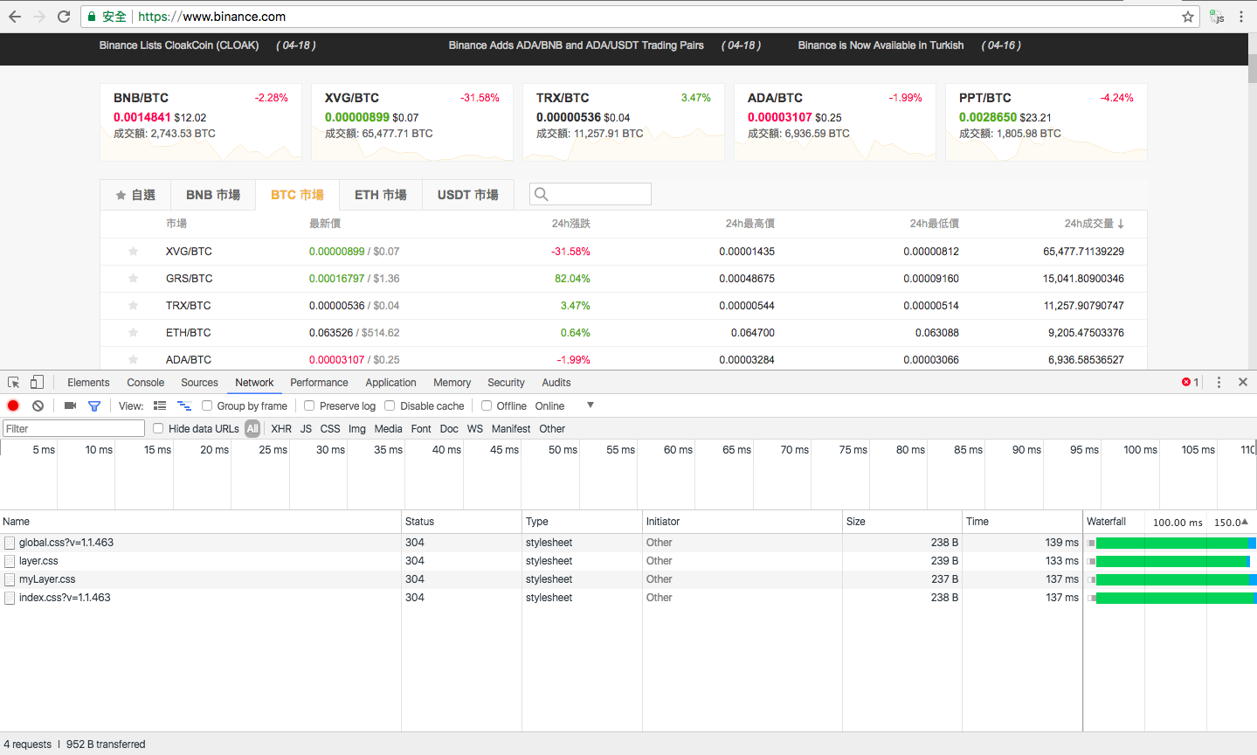Switch to large request rows view

point(160,405)
